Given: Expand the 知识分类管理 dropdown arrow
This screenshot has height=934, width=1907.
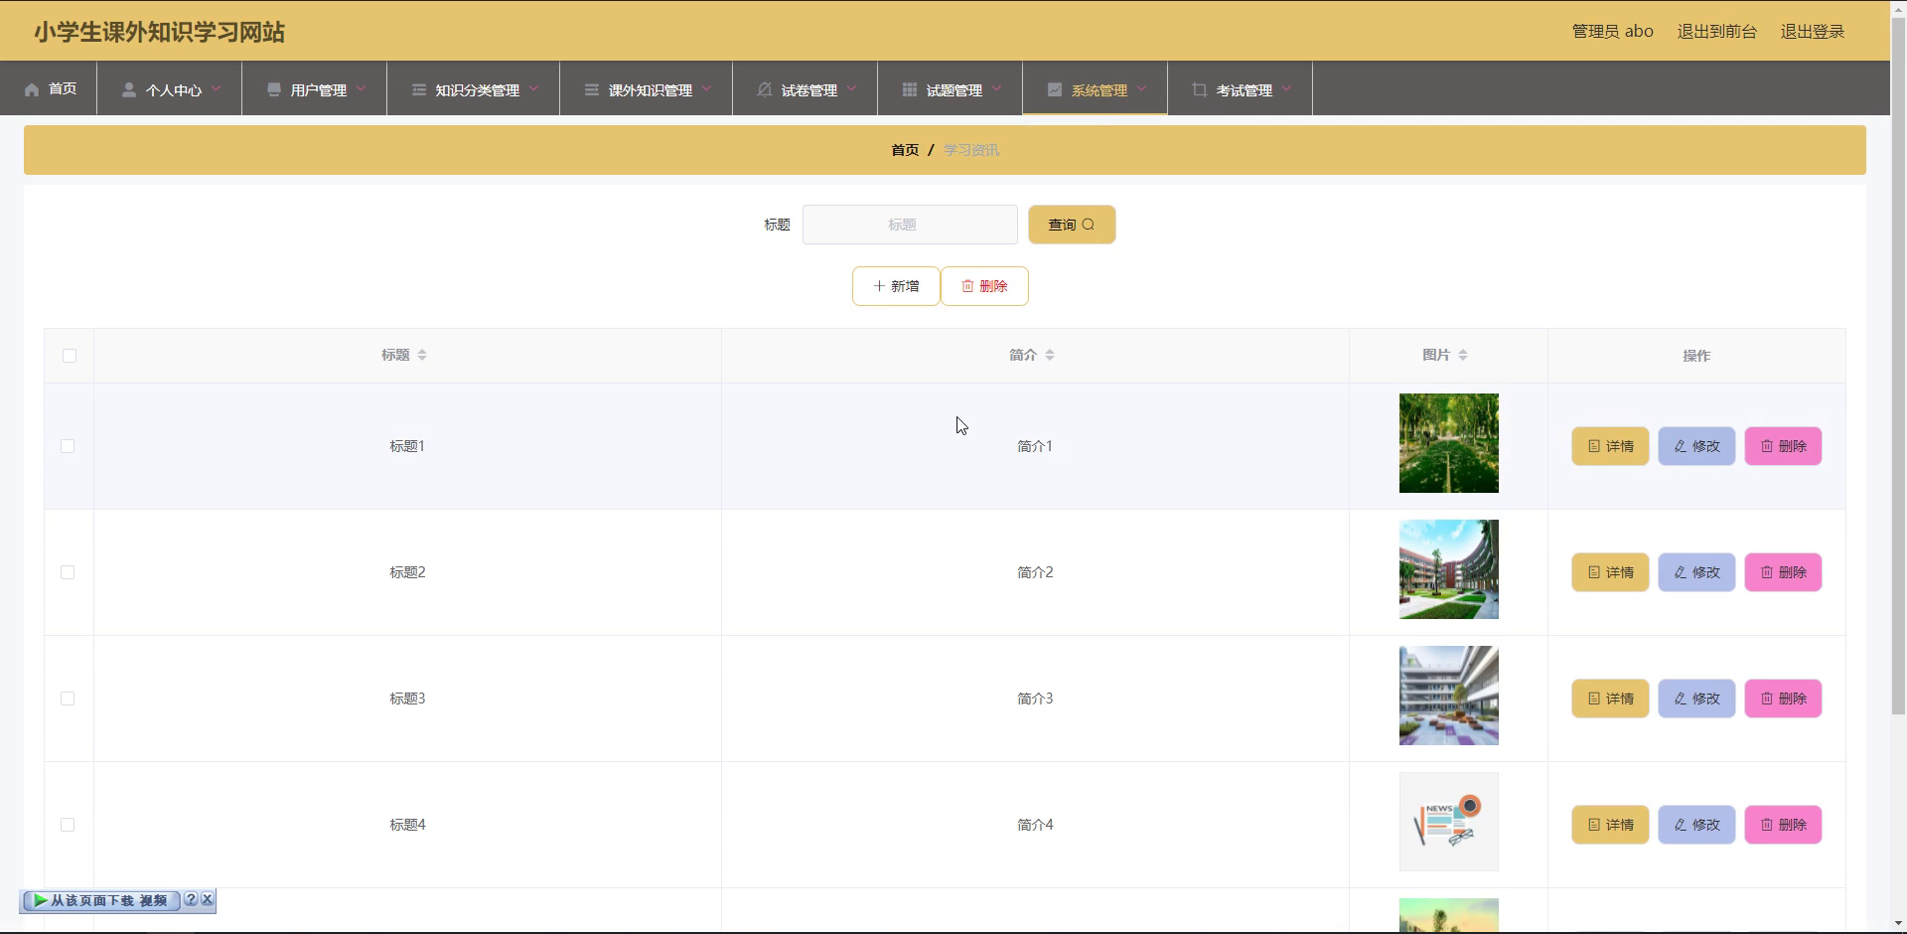Looking at the screenshot, I should (533, 88).
